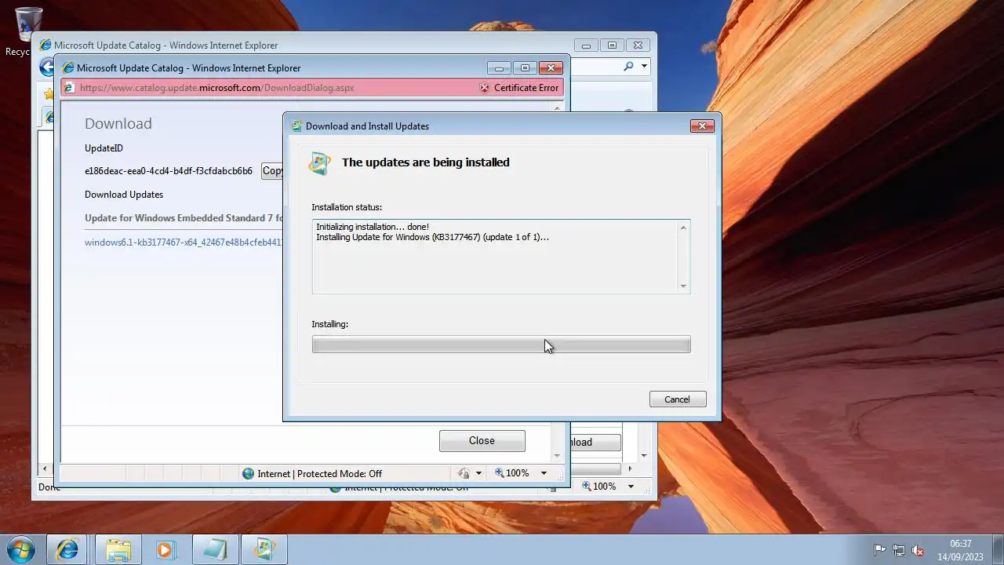Click the 'Download' heading in front window
The image size is (1004, 565).
click(118, 123)
